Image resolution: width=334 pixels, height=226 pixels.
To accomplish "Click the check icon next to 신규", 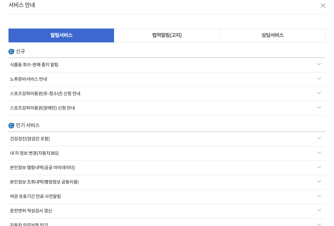I will tap(11, 51).
